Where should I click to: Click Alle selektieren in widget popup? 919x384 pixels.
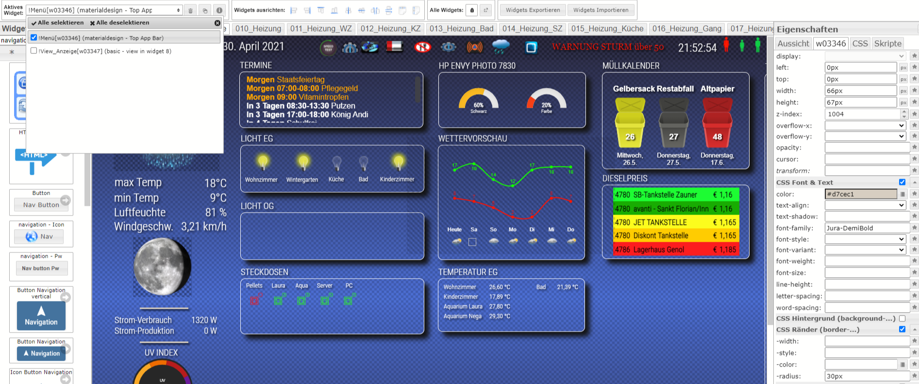point(57,23)
